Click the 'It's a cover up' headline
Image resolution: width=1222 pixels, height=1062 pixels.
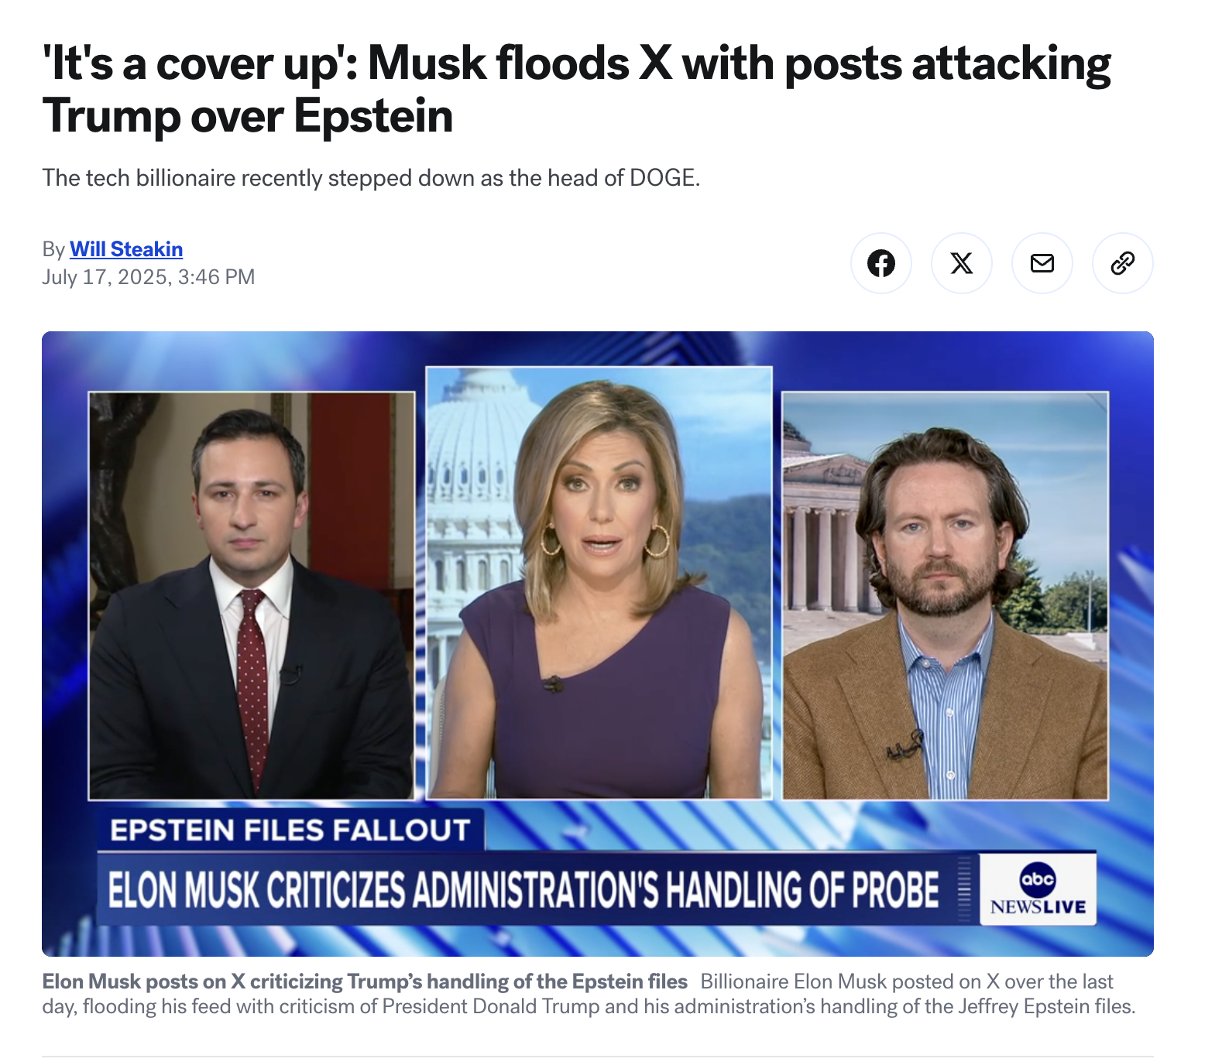pyautogui.click(x=576, y=89)
